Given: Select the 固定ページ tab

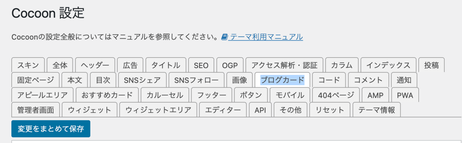Looking at the screenshot, I should [x=35, y=80].
